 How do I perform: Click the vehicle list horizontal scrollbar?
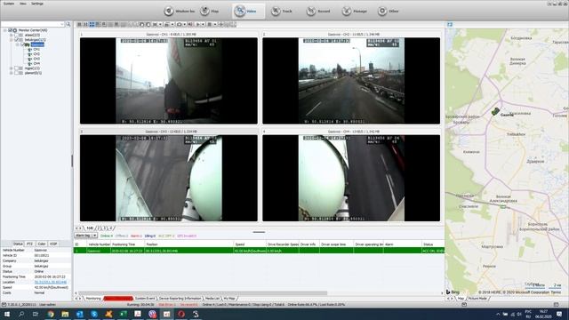(x=204, y=292)
